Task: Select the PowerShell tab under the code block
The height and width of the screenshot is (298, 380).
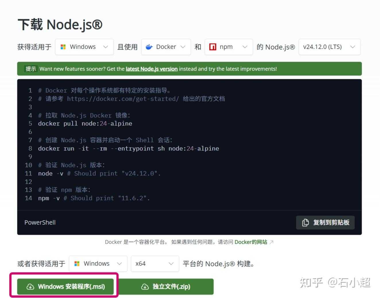Action: pos(40,222)
